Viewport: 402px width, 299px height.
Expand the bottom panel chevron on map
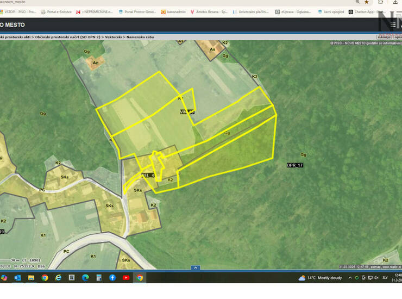click(x=196, y=267)
